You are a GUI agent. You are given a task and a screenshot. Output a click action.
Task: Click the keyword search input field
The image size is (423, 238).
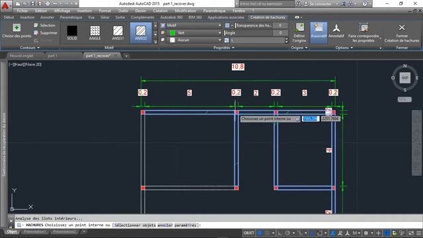click(266, 4)
